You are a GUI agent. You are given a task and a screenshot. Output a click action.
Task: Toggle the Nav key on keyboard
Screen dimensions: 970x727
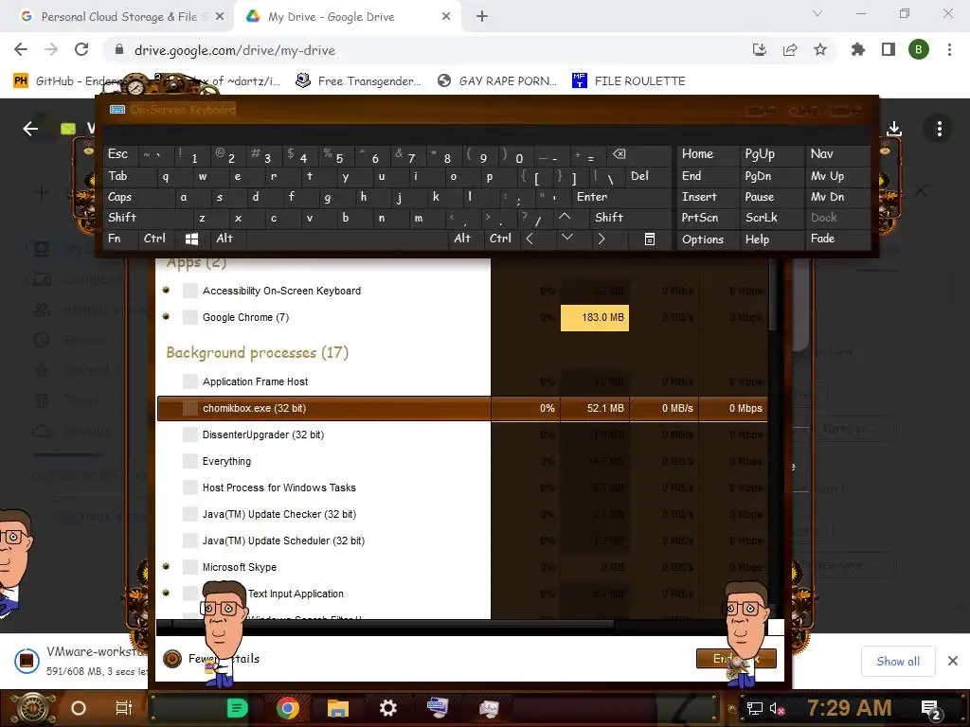(836, 154)
